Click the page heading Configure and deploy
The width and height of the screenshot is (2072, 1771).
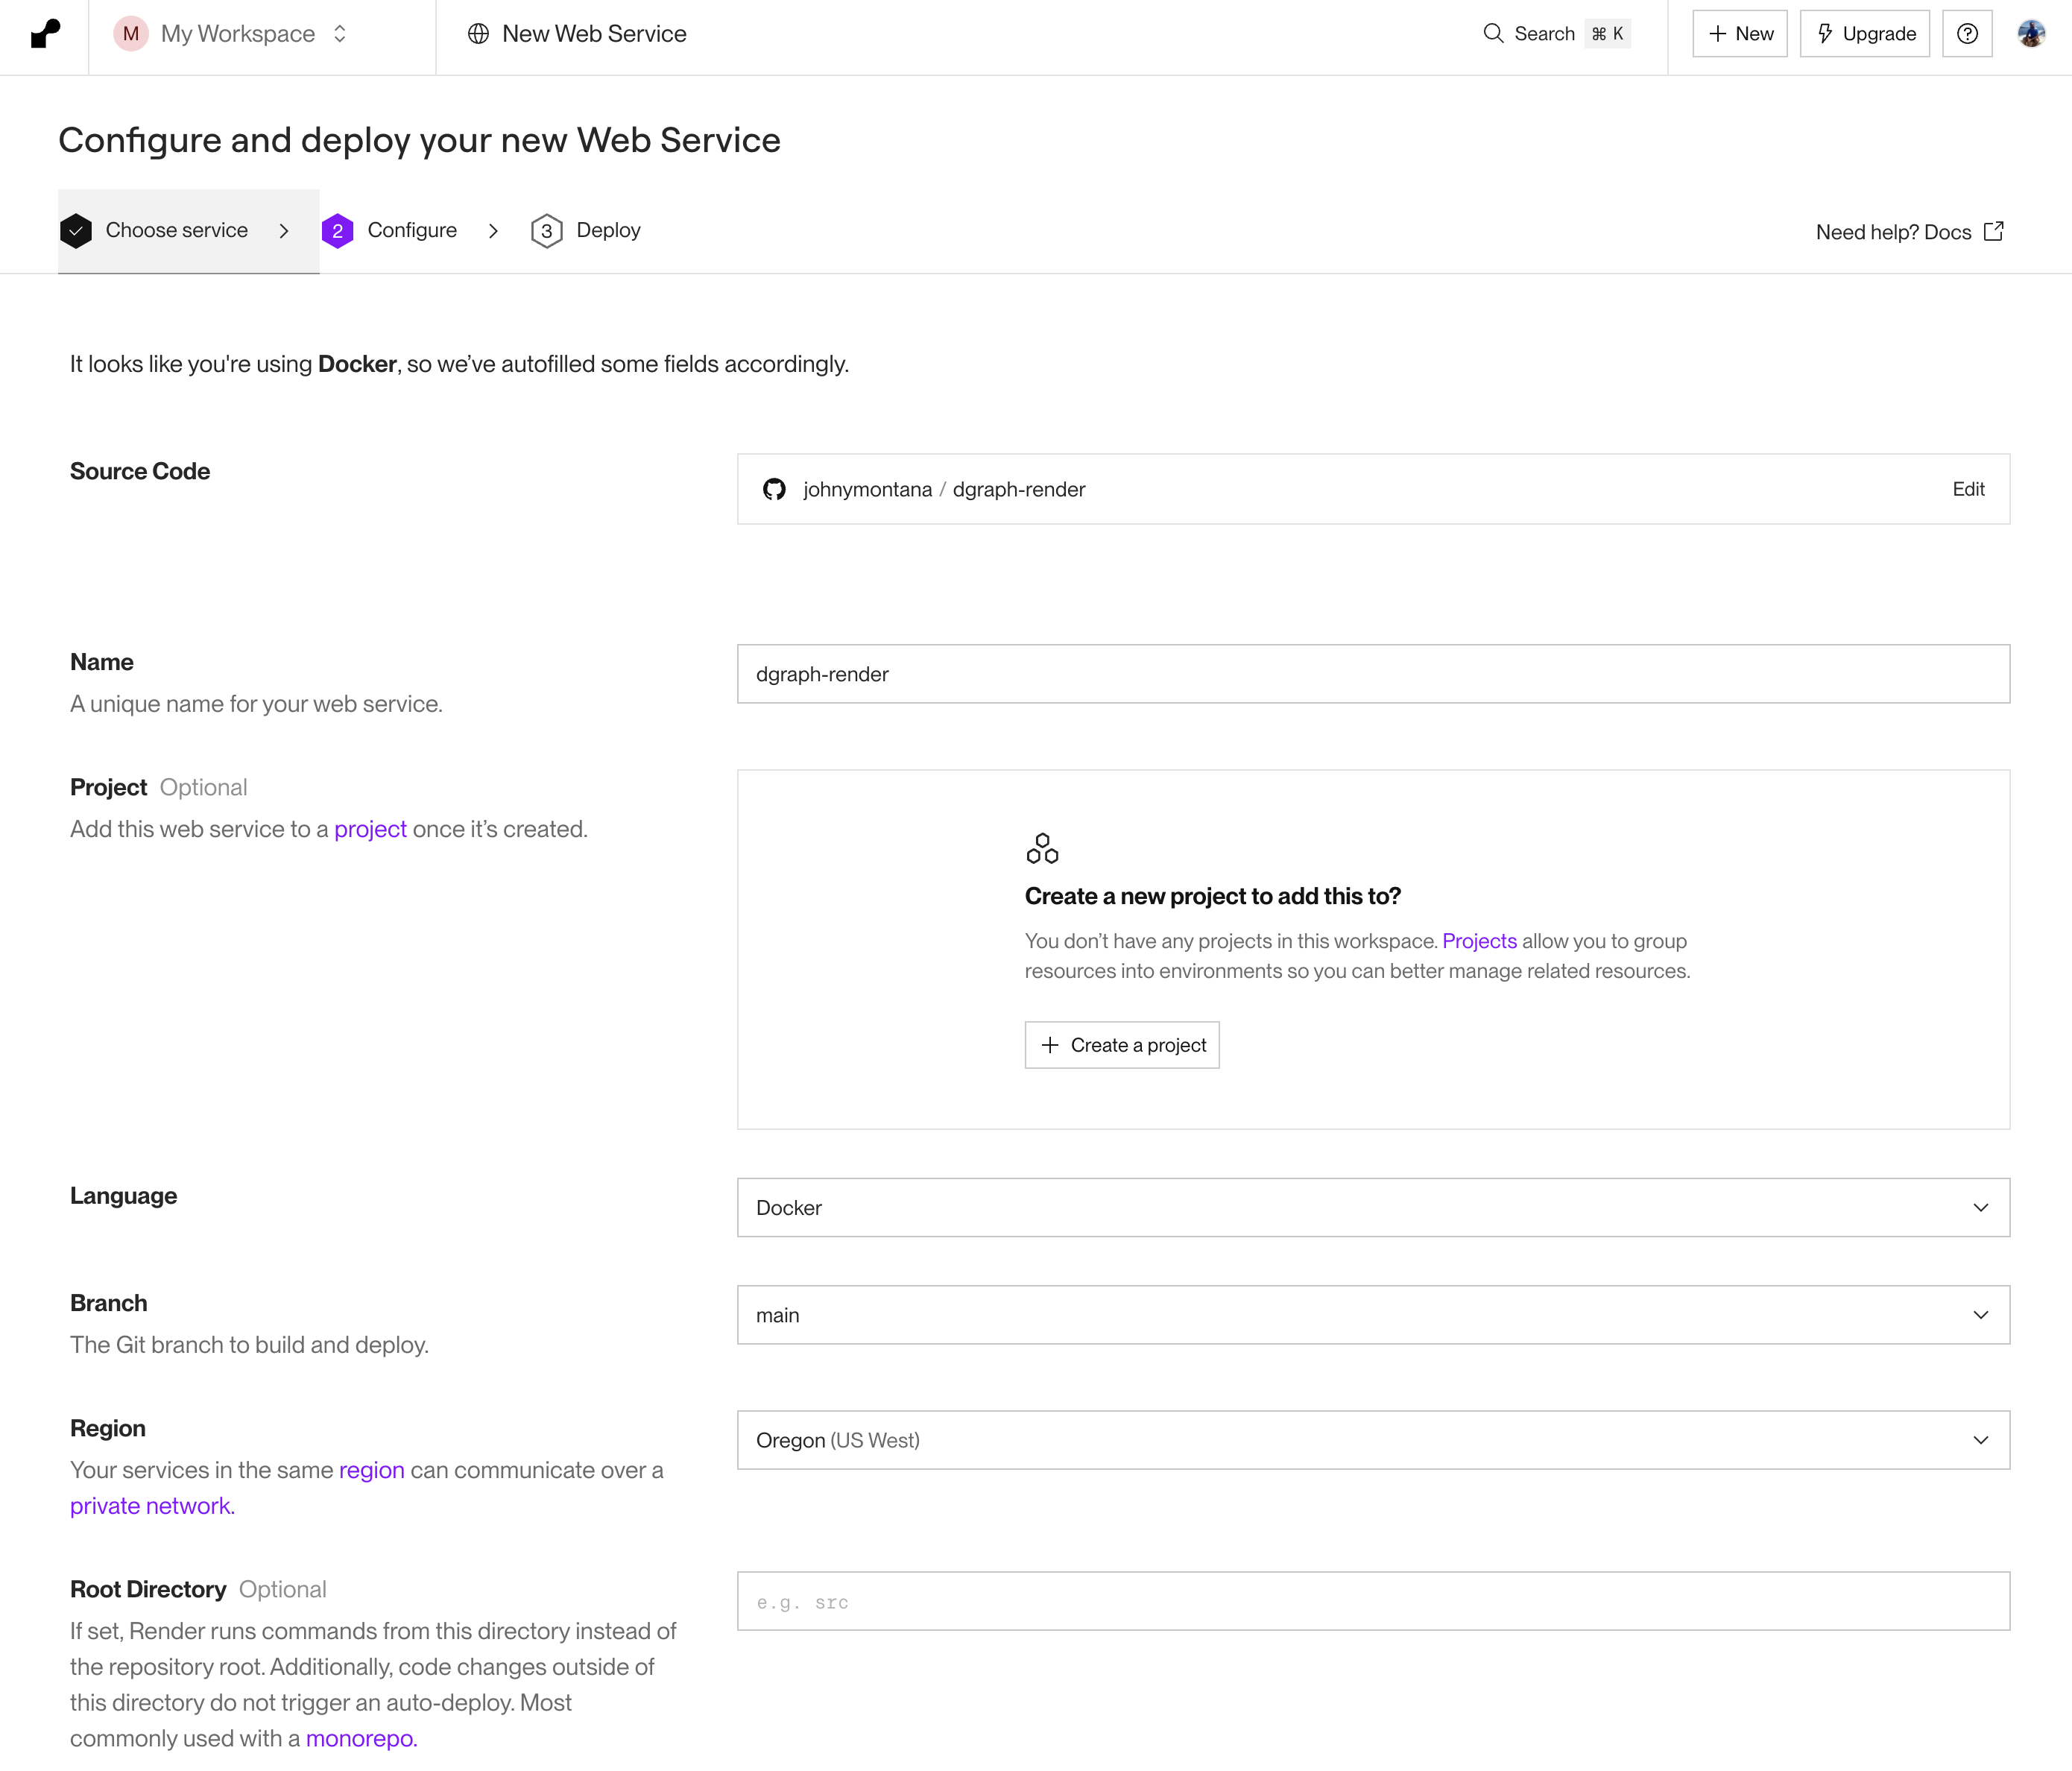click(x=419, y=140)
